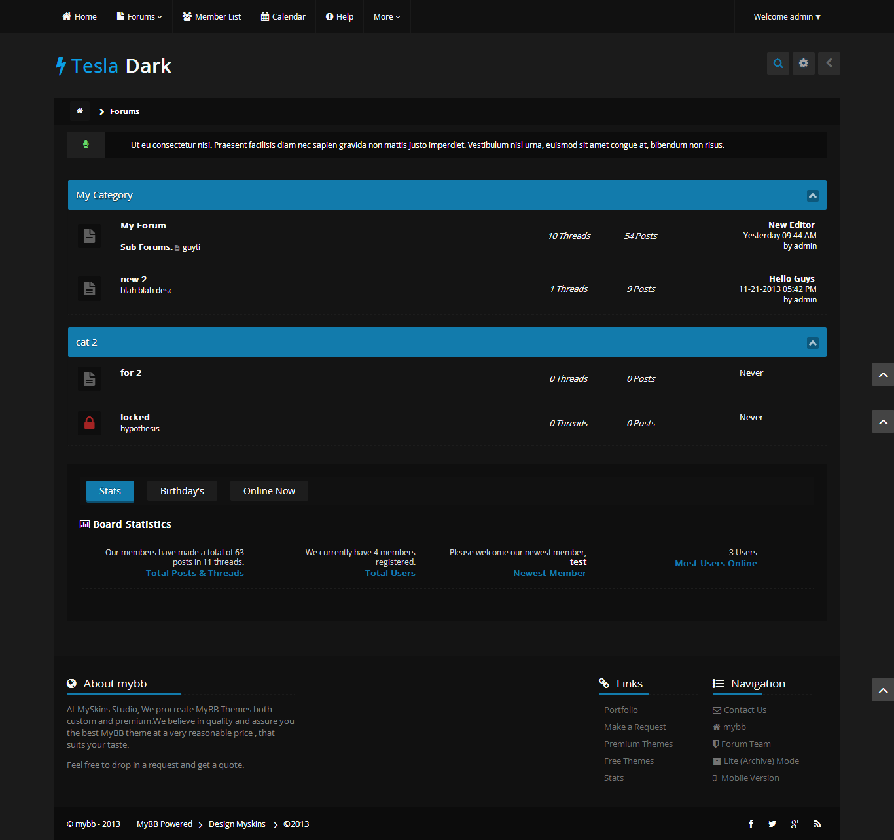Viewport: 894px width, 840px height.
Task: Select the Stats tab
Action: [x=110, y=491]
